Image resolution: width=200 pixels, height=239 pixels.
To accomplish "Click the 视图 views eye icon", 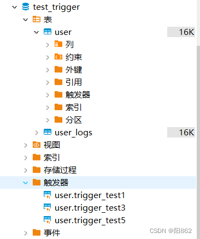I will [37, 145].
